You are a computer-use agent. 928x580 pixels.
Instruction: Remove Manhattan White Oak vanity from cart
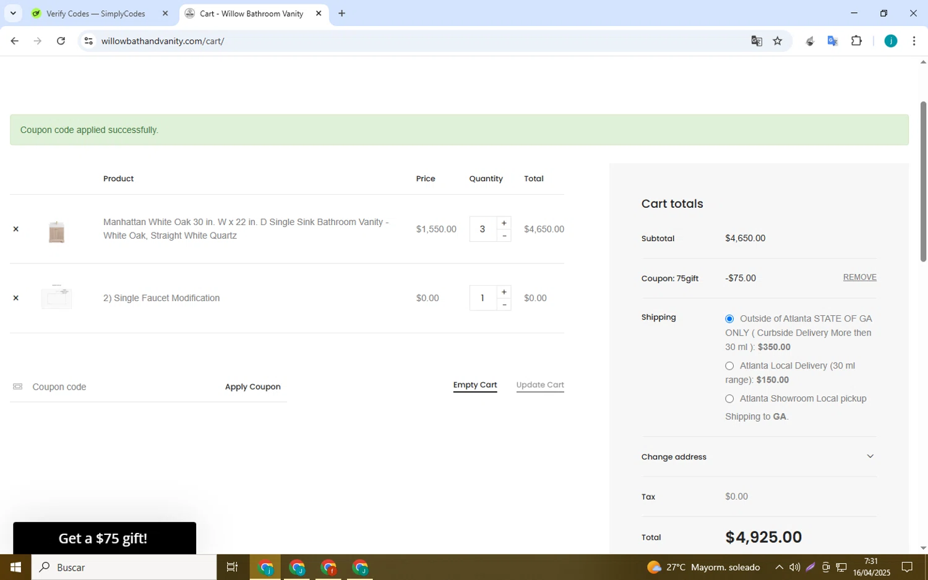(x=16, y=229)
